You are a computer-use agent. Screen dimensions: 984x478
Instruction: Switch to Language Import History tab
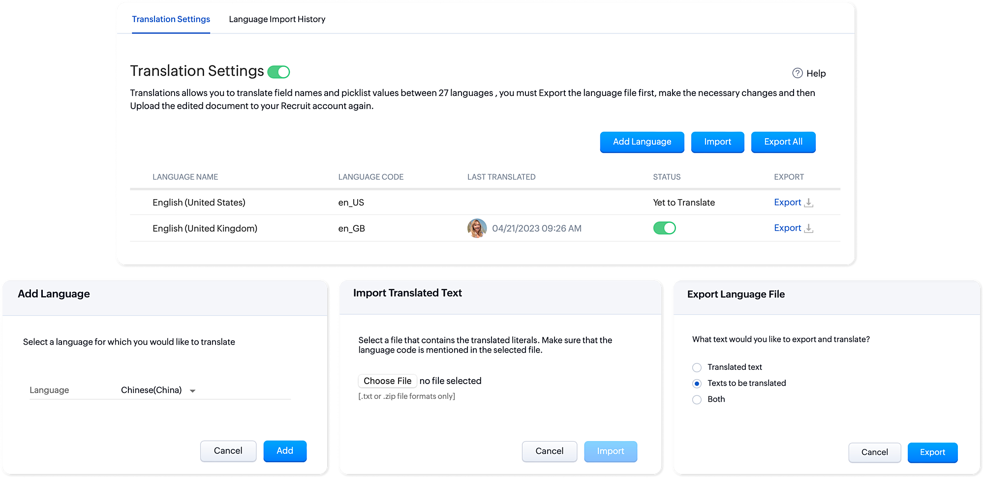click(x=277, y=19)
